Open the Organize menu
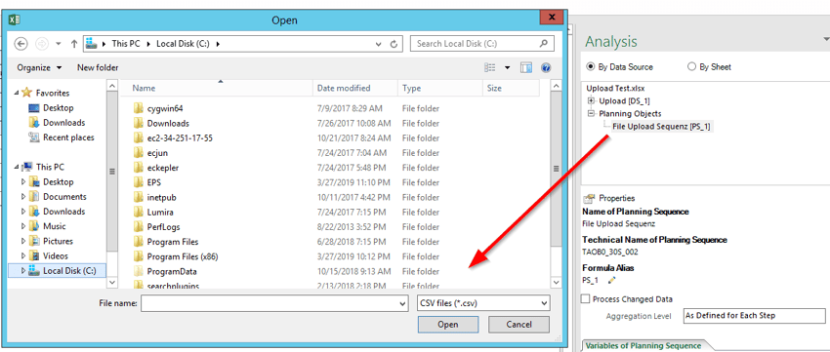830x352 pixels. [x=39, y=67]
